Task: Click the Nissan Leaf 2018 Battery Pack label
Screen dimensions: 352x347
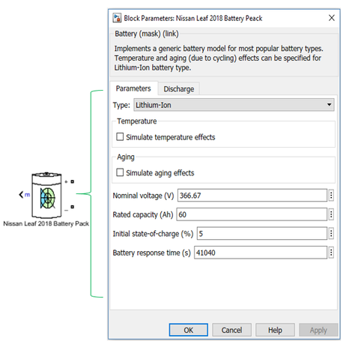Action: click(46, 223)
